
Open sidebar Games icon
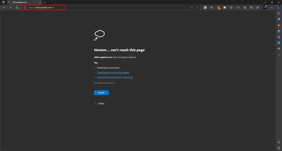pos(279,31)
